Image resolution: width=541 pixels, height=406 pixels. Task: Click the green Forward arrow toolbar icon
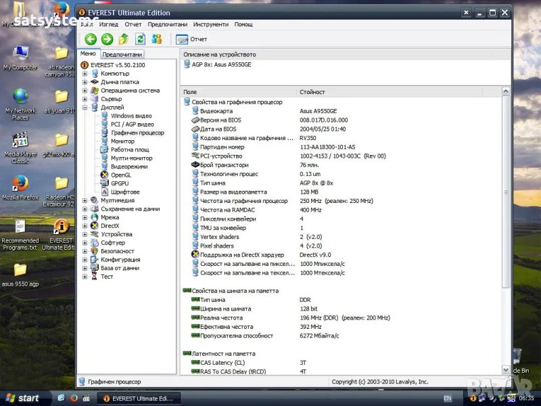point(107,39)
